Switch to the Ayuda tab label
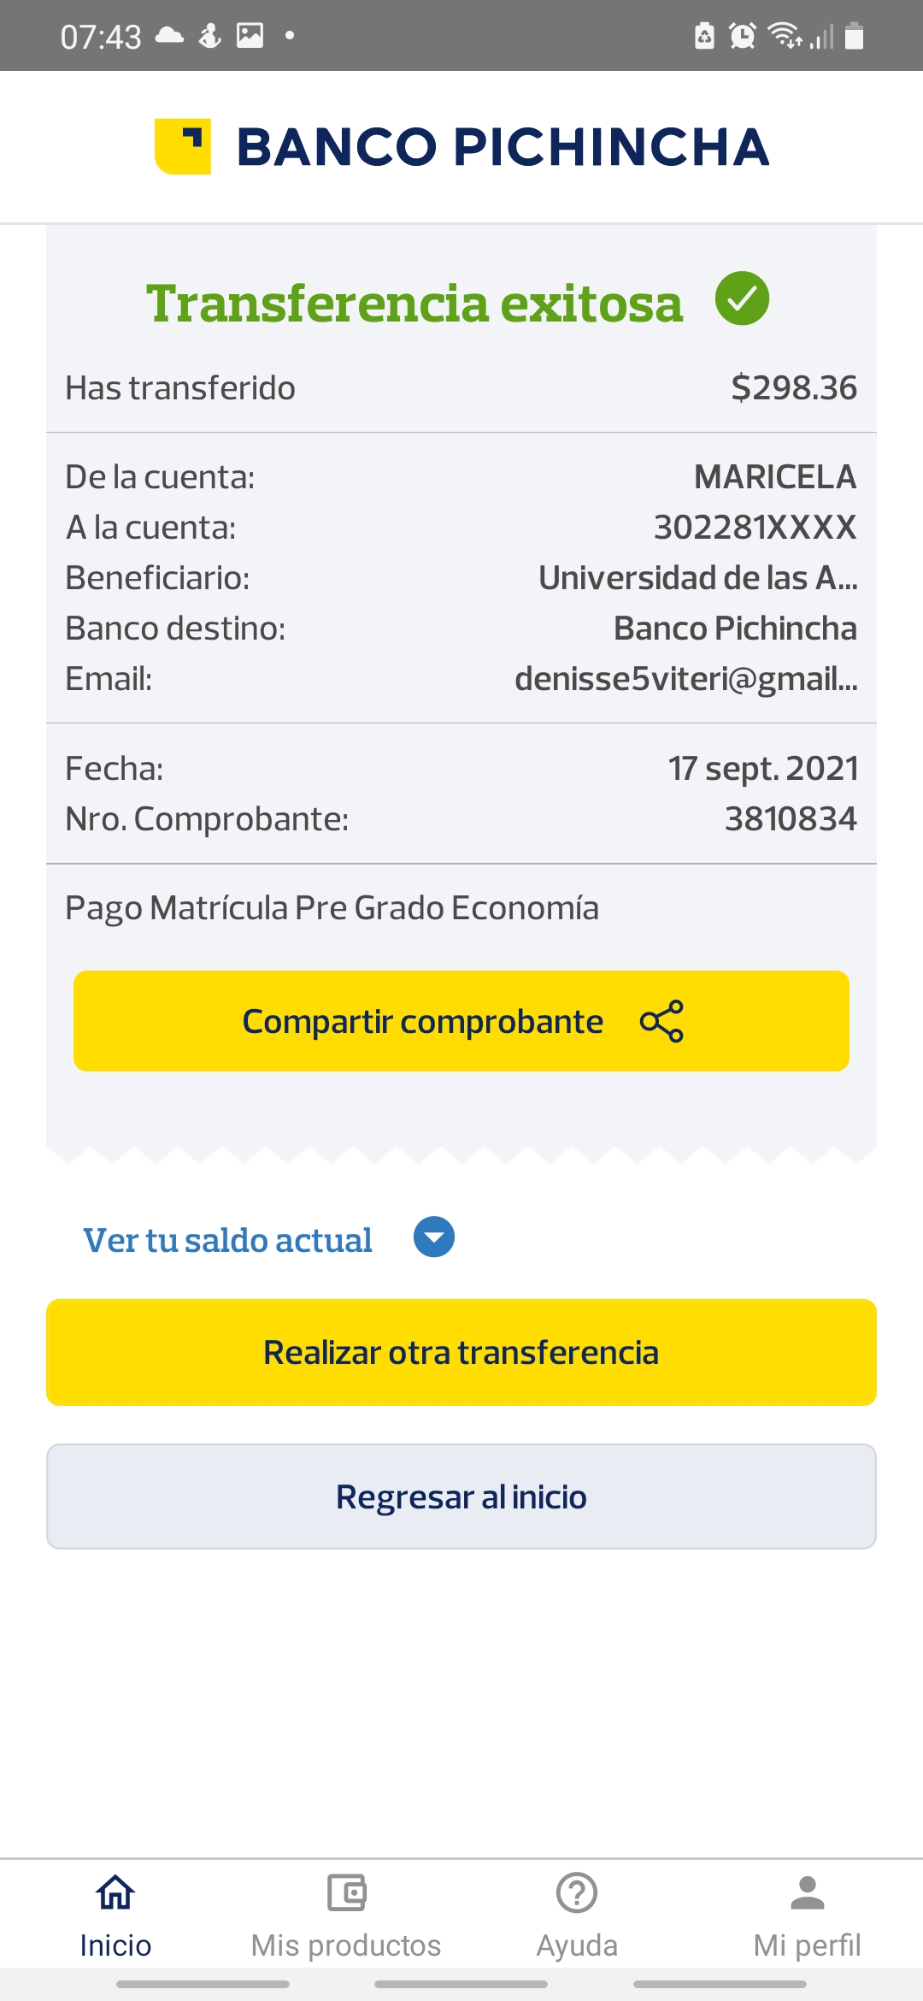The width and height of the screenshot is (923, 2001). 577,1945
